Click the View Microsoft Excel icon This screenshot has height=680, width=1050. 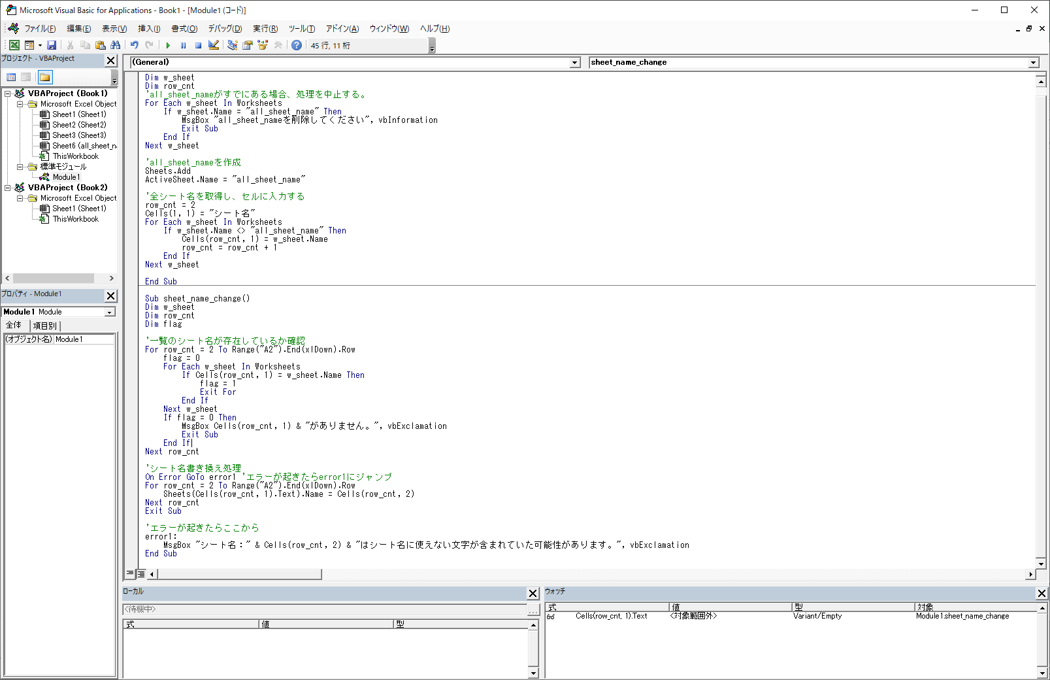pos(14,45)
